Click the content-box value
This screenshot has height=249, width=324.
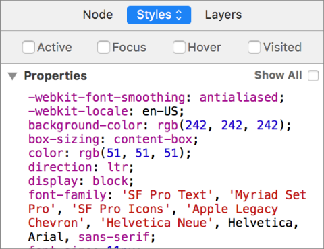153,139
